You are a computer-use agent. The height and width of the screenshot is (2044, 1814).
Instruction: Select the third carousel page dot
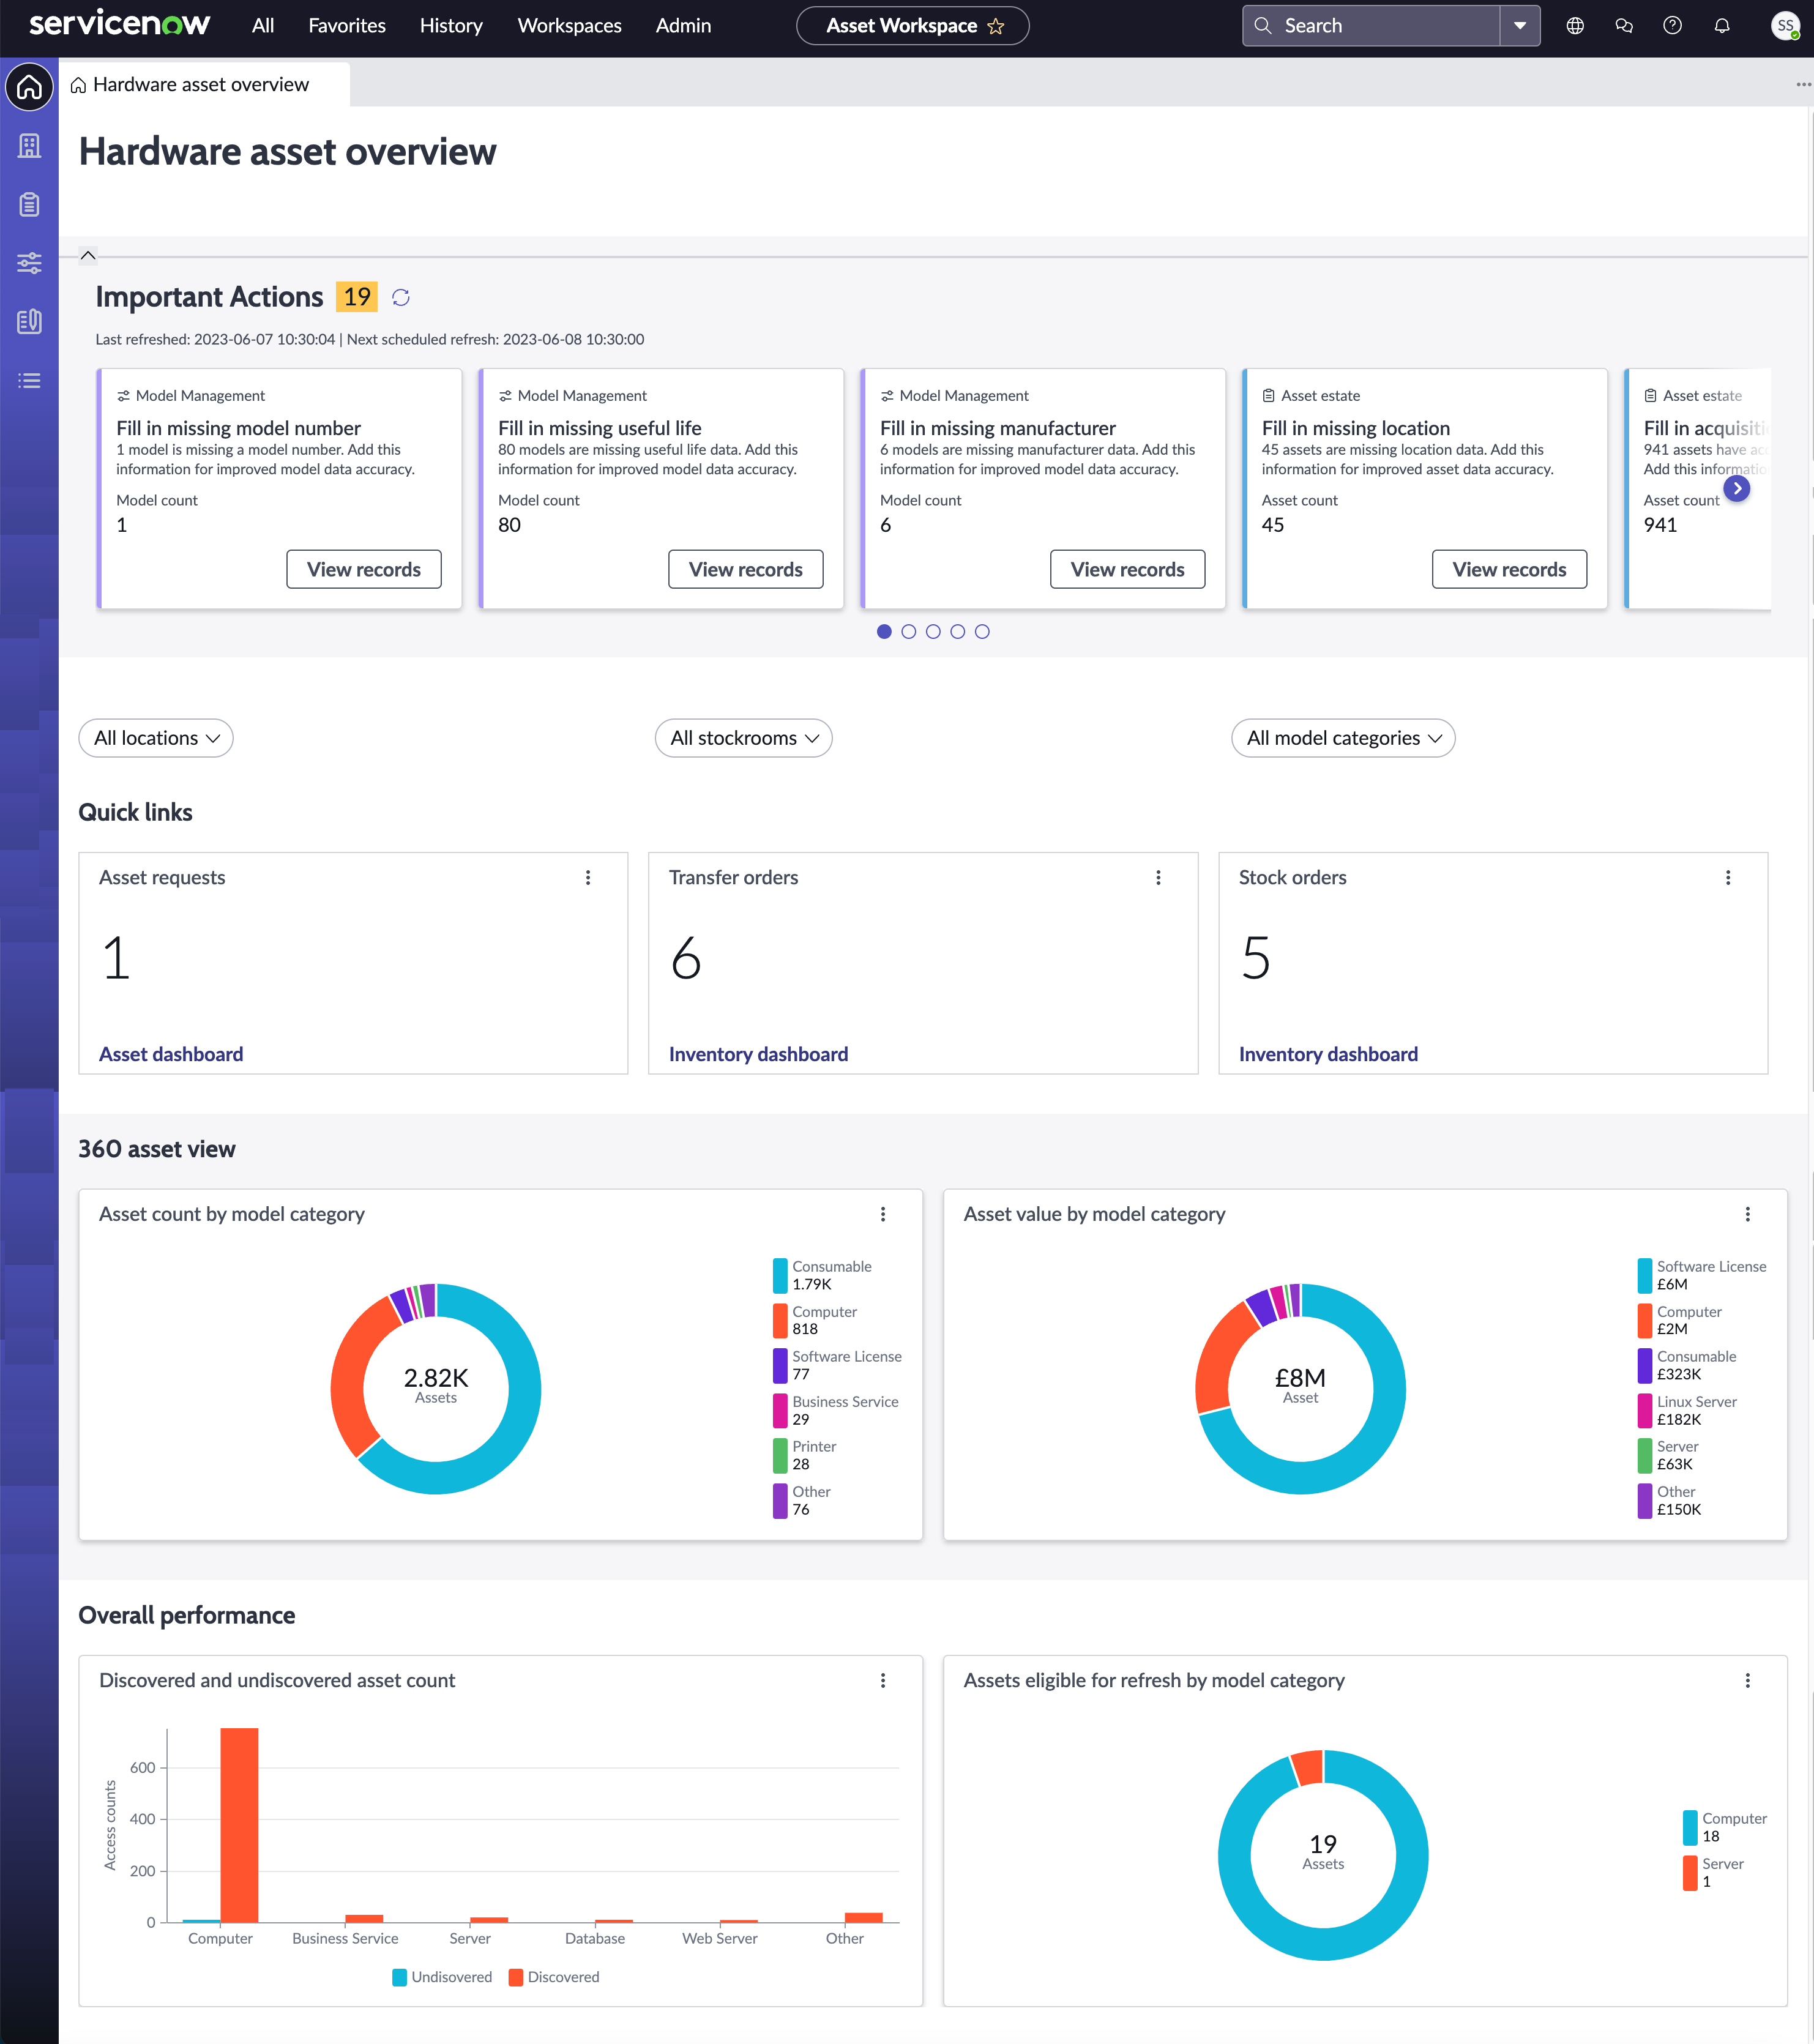point(933,631)
